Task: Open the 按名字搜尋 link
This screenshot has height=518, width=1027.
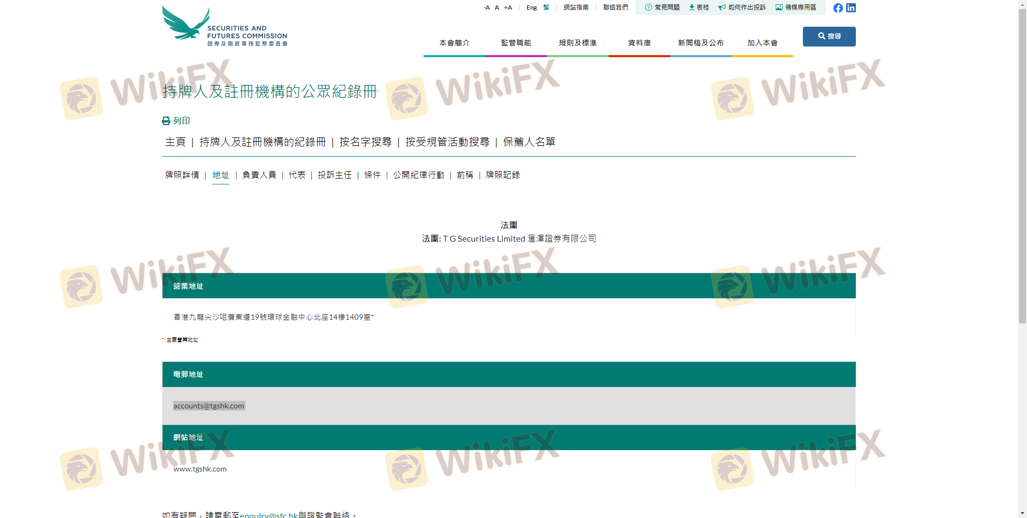Action: click(x=366, y=142)
